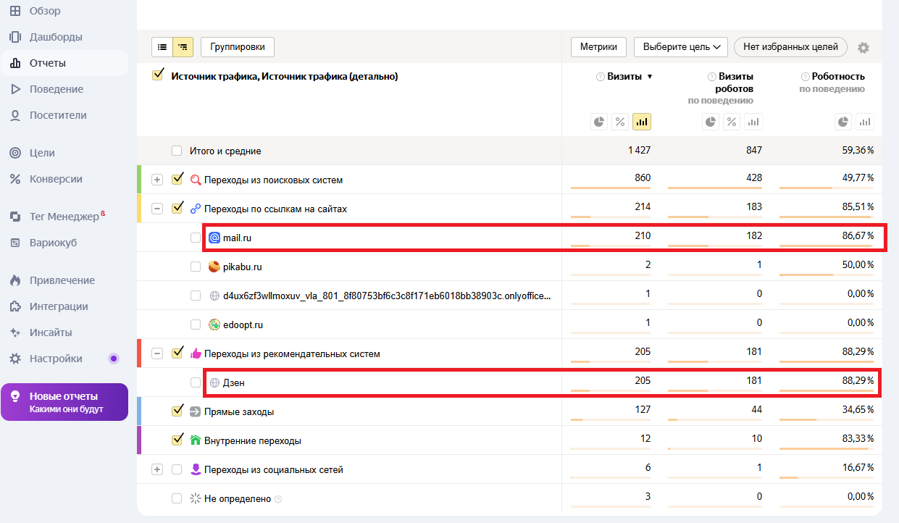
Task: Check the mail.ru row checkbox
Action: [x=196, y=238]
